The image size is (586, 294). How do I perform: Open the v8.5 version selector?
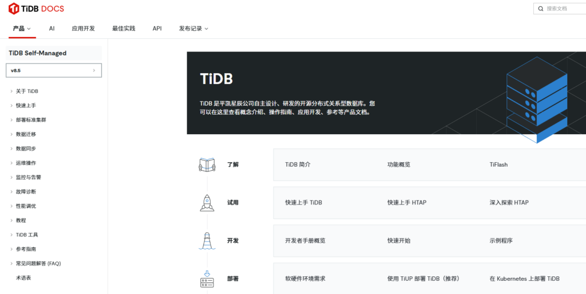(x=54, y=70)
